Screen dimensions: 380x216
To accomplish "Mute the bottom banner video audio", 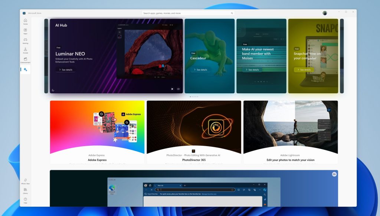I will click(x=334, y=174).
